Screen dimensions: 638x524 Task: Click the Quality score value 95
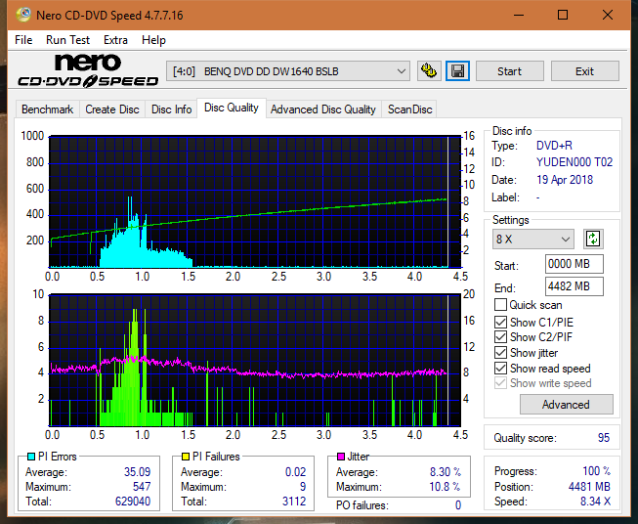coord(604,438)
